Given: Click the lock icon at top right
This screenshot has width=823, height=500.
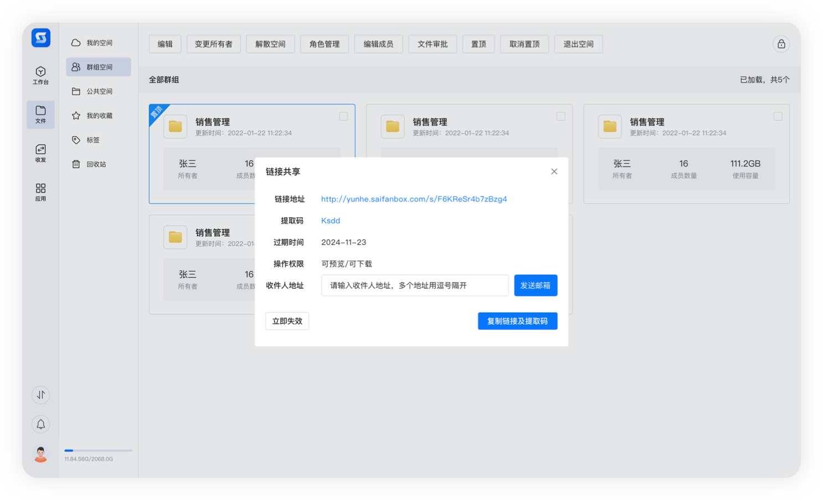Looking at the screenshot, I should click(x=781, y=44).
